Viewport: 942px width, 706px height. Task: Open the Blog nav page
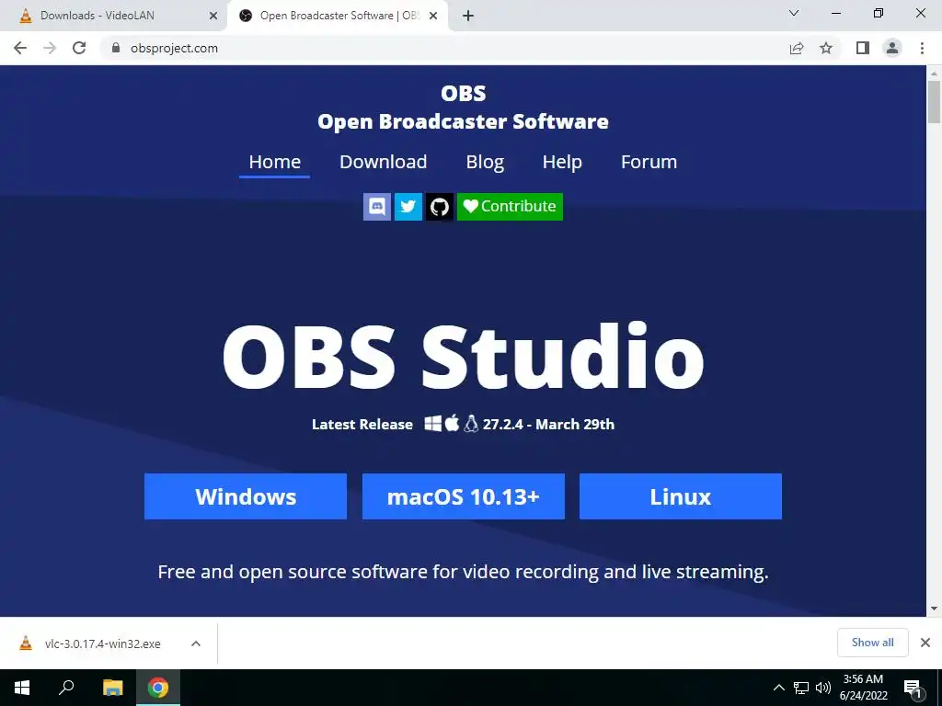(x=485, y=162)
